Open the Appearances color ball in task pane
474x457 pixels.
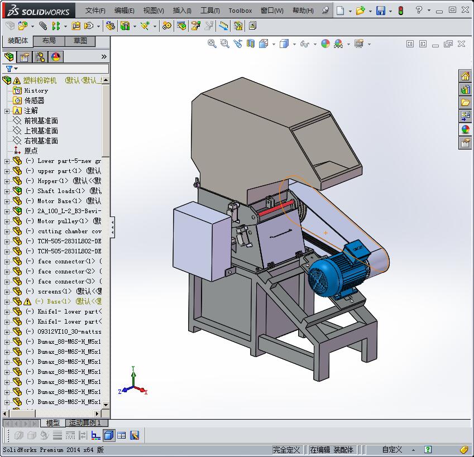(x=465, y=129)
